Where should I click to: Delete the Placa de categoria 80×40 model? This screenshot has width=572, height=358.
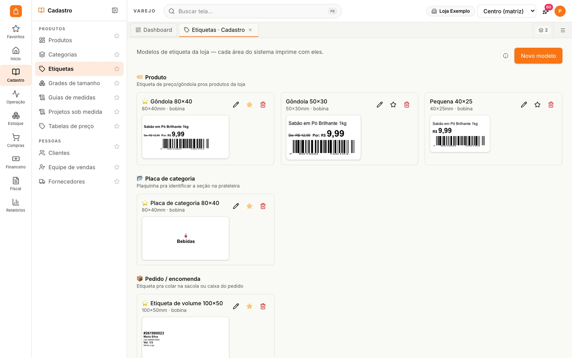tap(263, 206)
